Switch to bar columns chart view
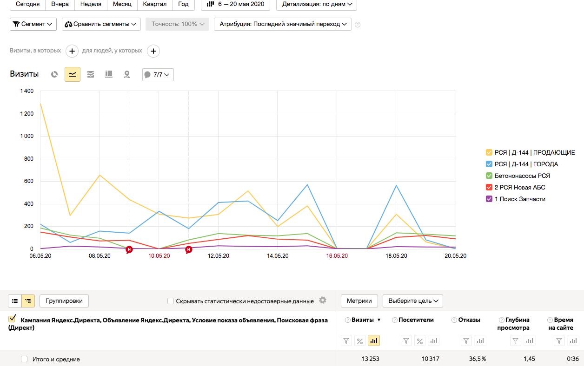This screenshot has height=366, width=584. click(109, 74)
